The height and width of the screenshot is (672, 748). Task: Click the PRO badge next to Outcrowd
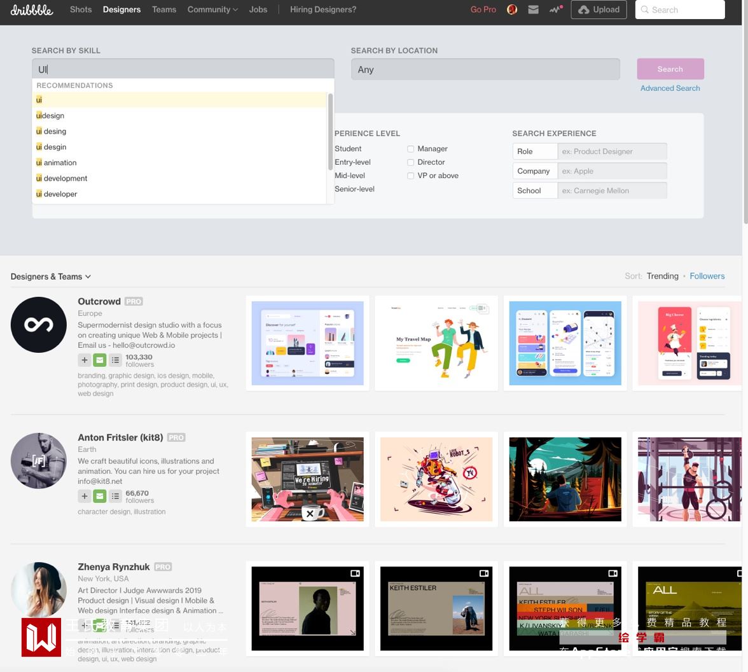(x=134, y=301)
